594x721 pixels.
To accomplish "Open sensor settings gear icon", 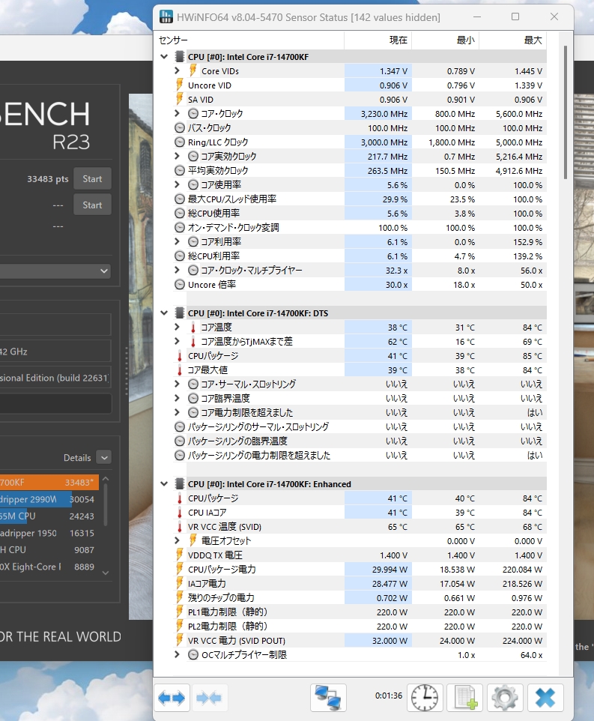I will pos(505,698).
